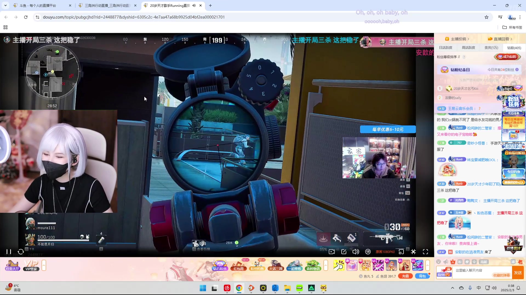
Task: Mute the tab via speaker icon on Running tab
Action: click(194, 5)
